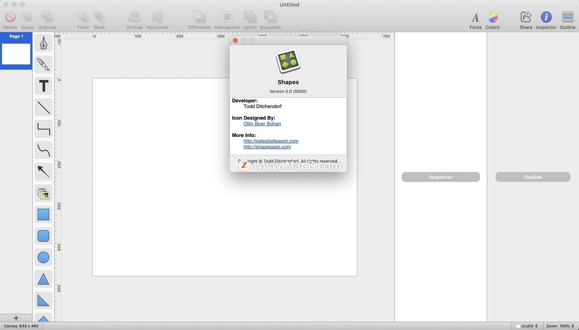The height and width of the screenshot is (330, 579).
Task: Select the Text tool
Action: 43,86
